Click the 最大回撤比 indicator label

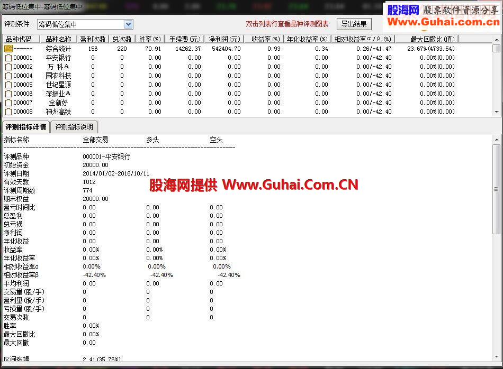(19, 335)
